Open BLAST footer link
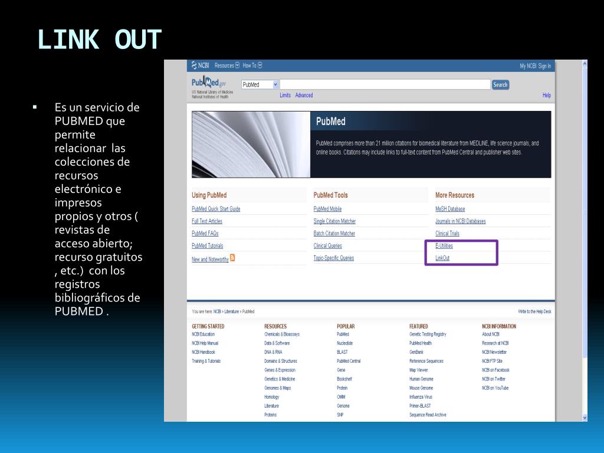604x453 pixels. (342, 352)
